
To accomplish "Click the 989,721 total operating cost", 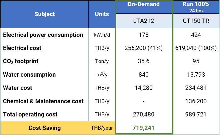I will coord(196,115).
